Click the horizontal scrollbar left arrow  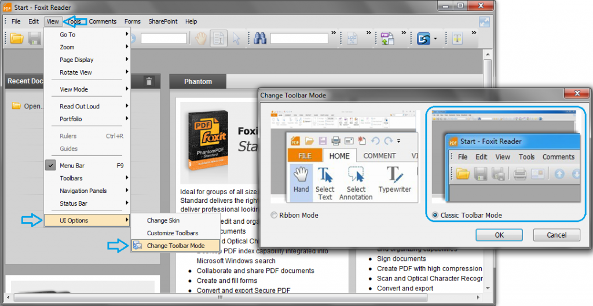8,297
